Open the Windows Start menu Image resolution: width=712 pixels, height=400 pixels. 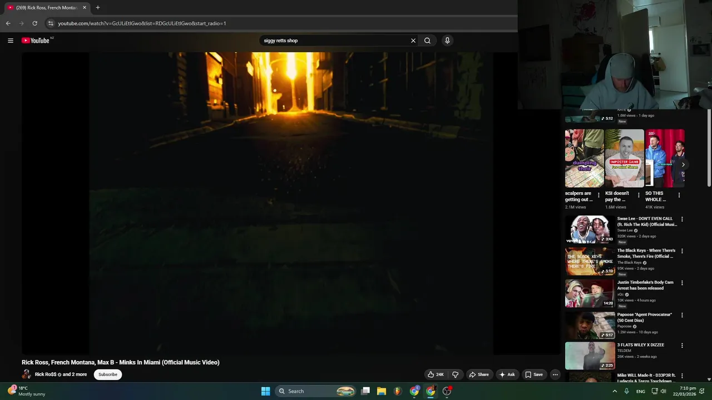click(x=266, y=391)
